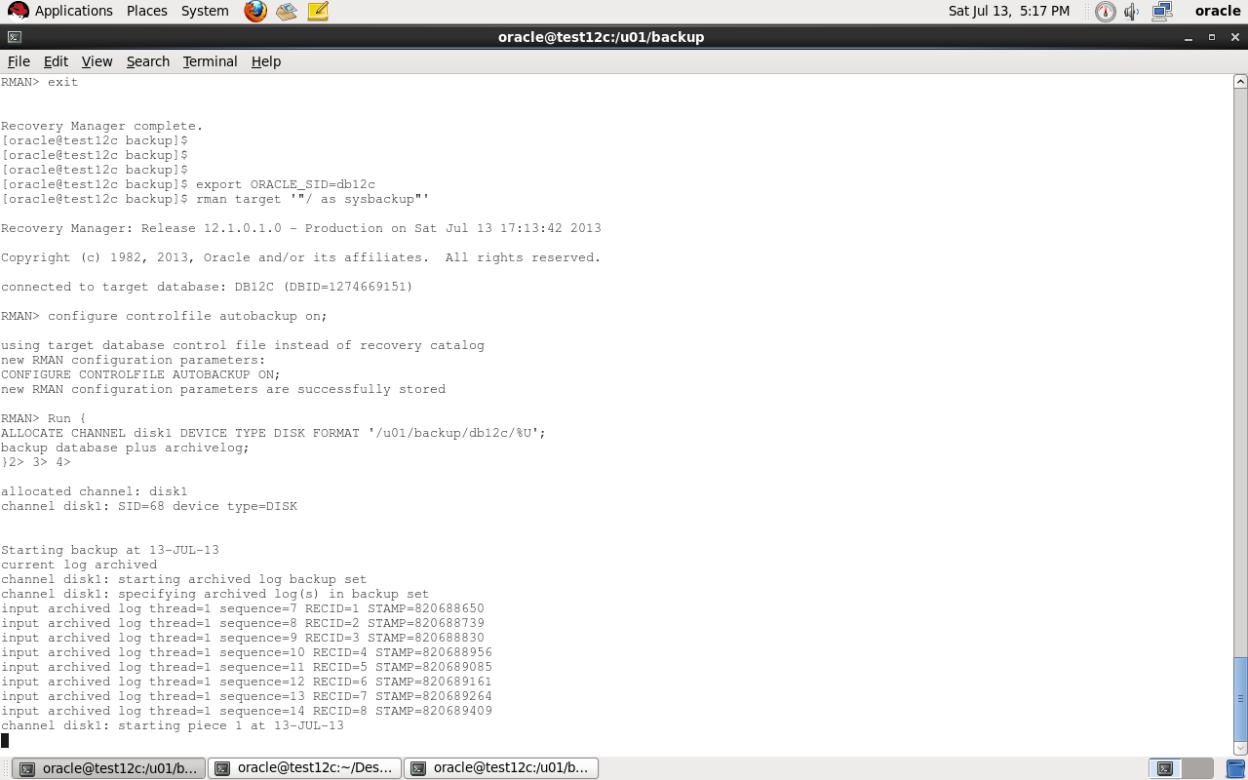Click the scrollbar down arrow

[x=1240, y=749]
